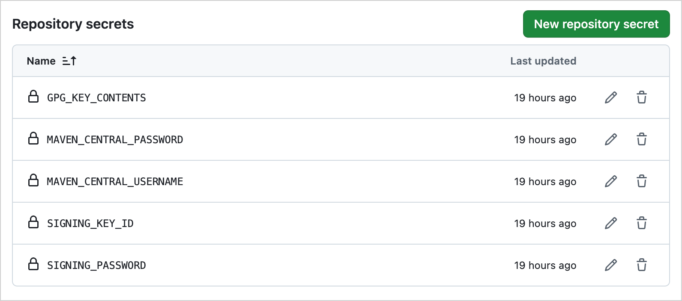Screen dimensions: 682x301
Task: Select the lock icon beside SIGNING_PASSWORD
Action: click(34, 265)
